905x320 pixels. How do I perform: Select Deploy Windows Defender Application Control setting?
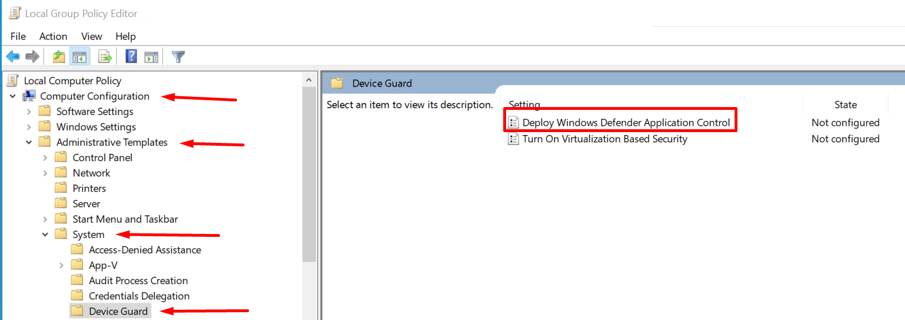(x=625, y=122)
